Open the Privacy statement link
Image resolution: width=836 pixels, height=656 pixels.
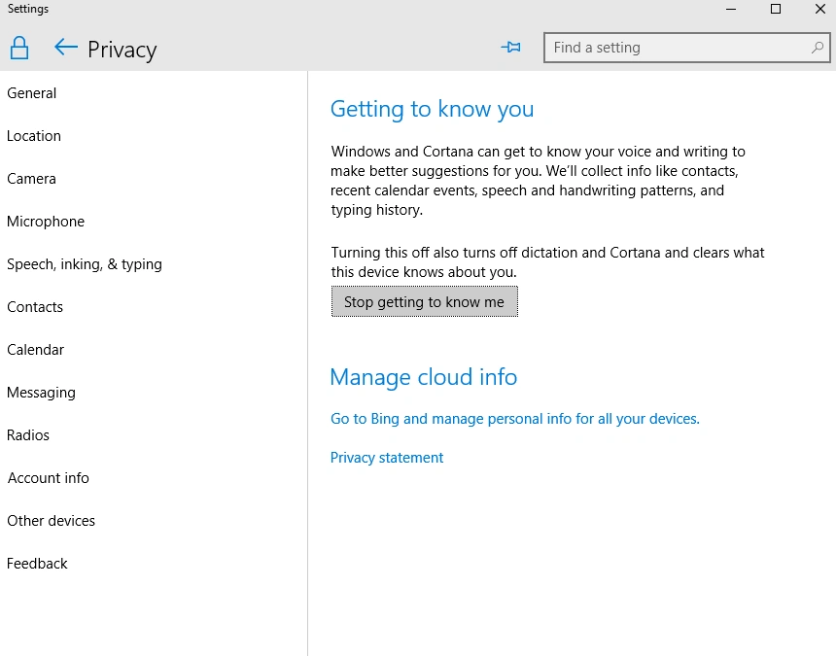pyautogui.click(x=387, y=458)
